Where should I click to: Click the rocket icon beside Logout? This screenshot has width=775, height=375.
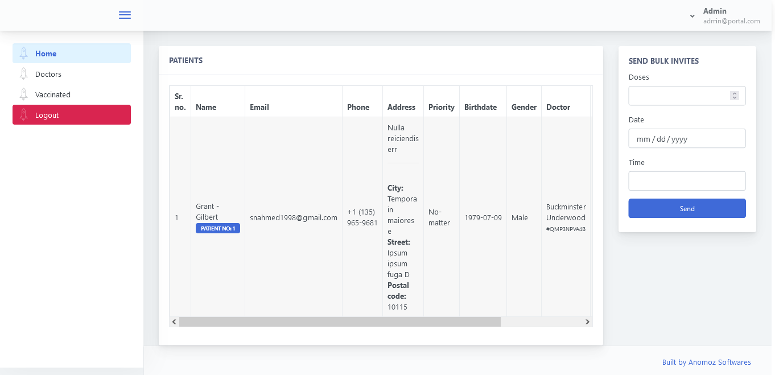click(x=23, y=115)
